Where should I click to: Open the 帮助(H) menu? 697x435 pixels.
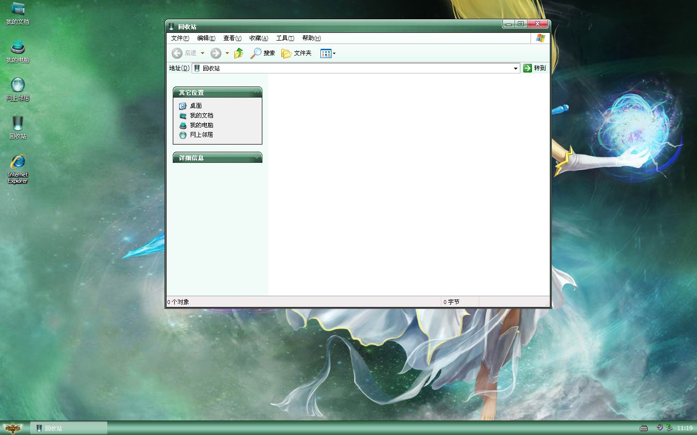[x=311, y=38]
